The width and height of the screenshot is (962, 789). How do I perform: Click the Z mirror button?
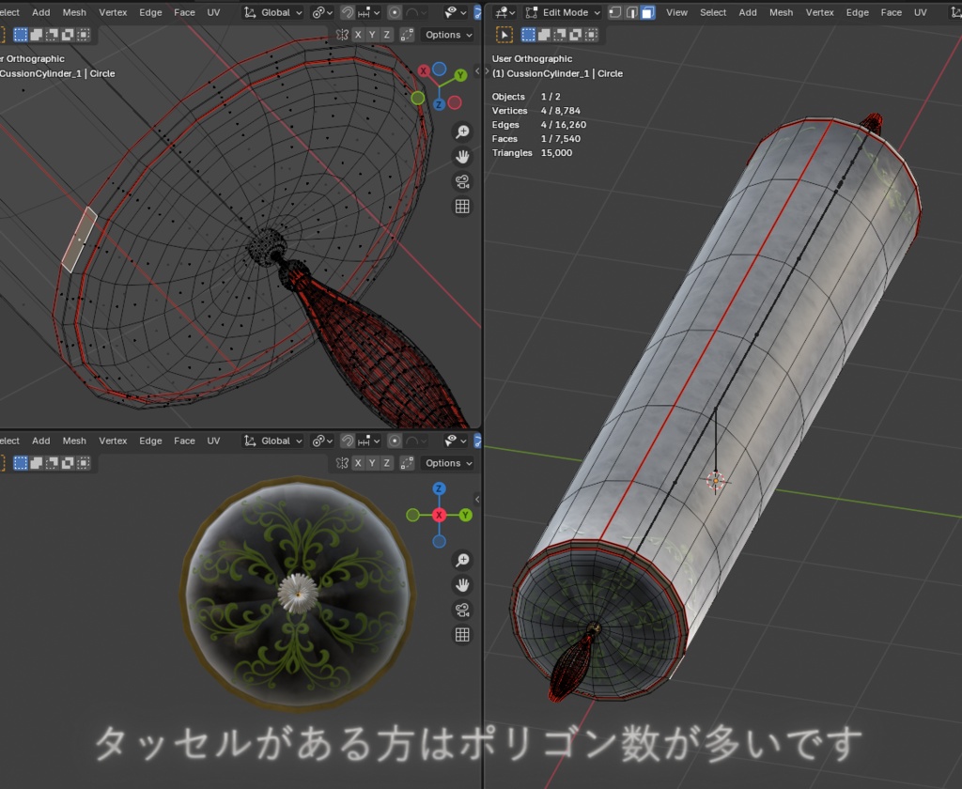[386, 35]
